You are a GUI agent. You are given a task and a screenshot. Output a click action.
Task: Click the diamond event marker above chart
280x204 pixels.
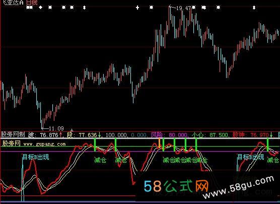41,8
